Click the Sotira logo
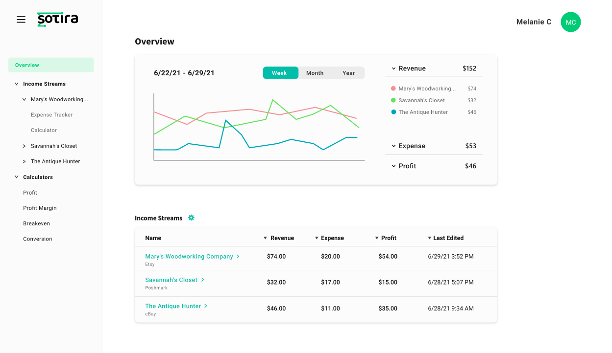 click(57, 19)
